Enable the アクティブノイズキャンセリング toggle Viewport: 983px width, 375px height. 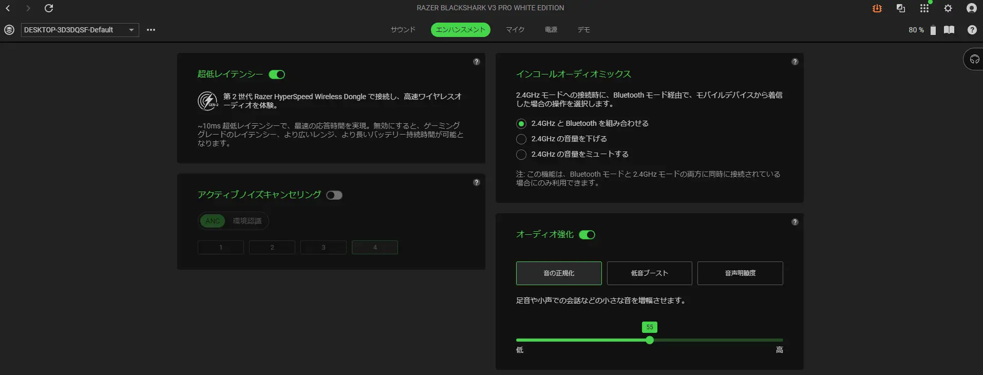334,195
